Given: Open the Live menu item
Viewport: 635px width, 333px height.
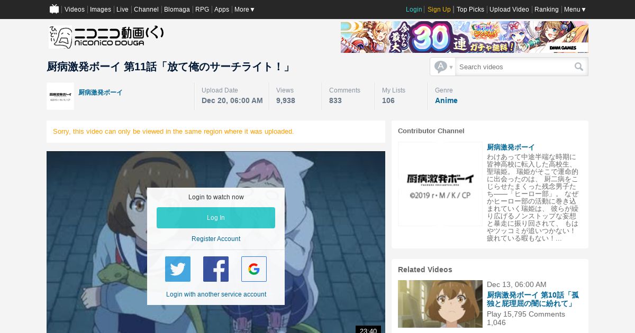Looking at the screenshot, I should point(122,10).
